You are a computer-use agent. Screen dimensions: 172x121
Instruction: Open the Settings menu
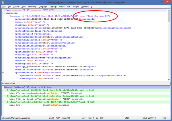[53, 7]
